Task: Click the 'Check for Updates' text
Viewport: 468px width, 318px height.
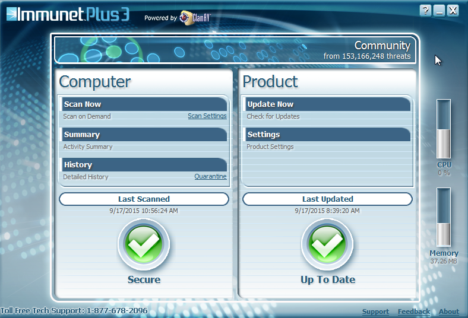Action: point(273,116)
